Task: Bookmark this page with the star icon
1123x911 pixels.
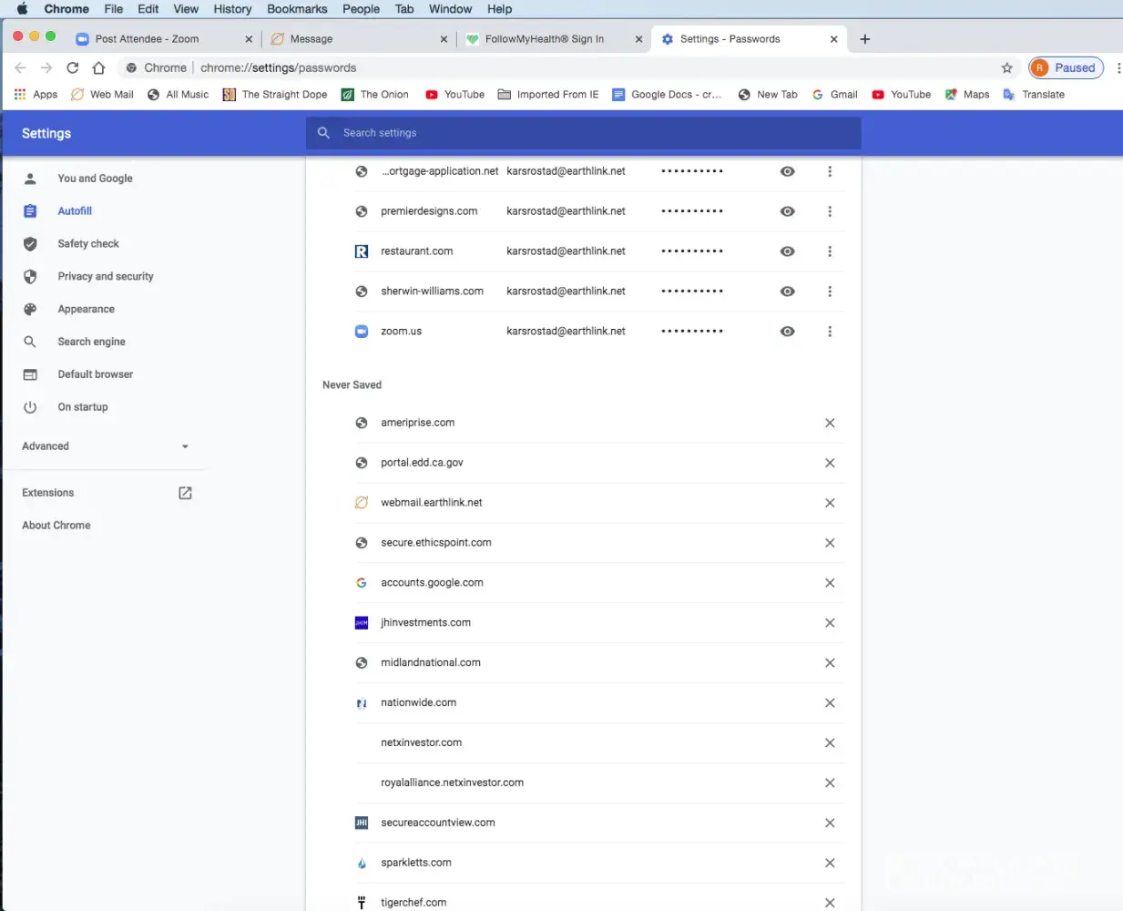Action: click(x=1006, y=67)
